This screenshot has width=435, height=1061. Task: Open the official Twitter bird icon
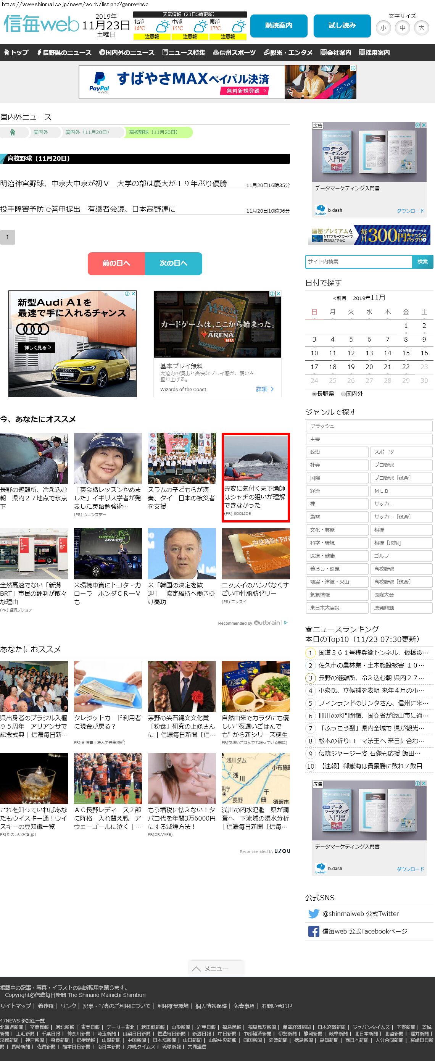[314, 914]
